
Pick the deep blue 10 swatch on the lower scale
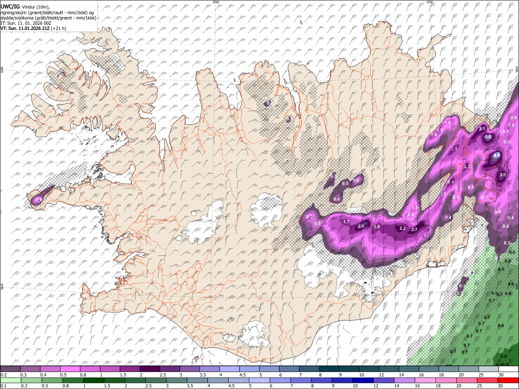(x=363, y=380)
